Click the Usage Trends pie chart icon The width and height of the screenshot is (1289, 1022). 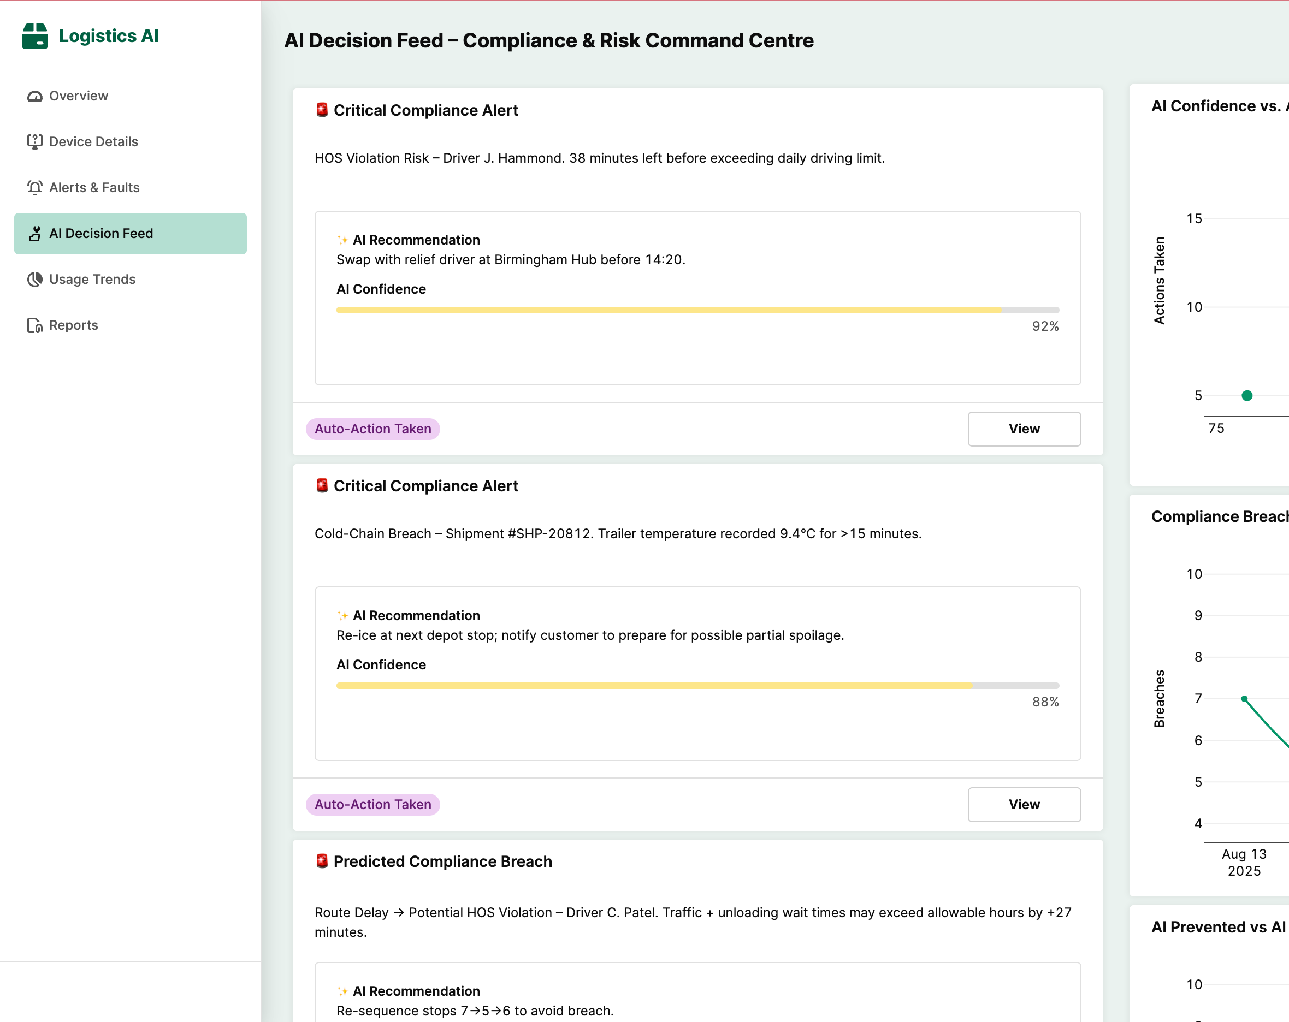point(34,279)
